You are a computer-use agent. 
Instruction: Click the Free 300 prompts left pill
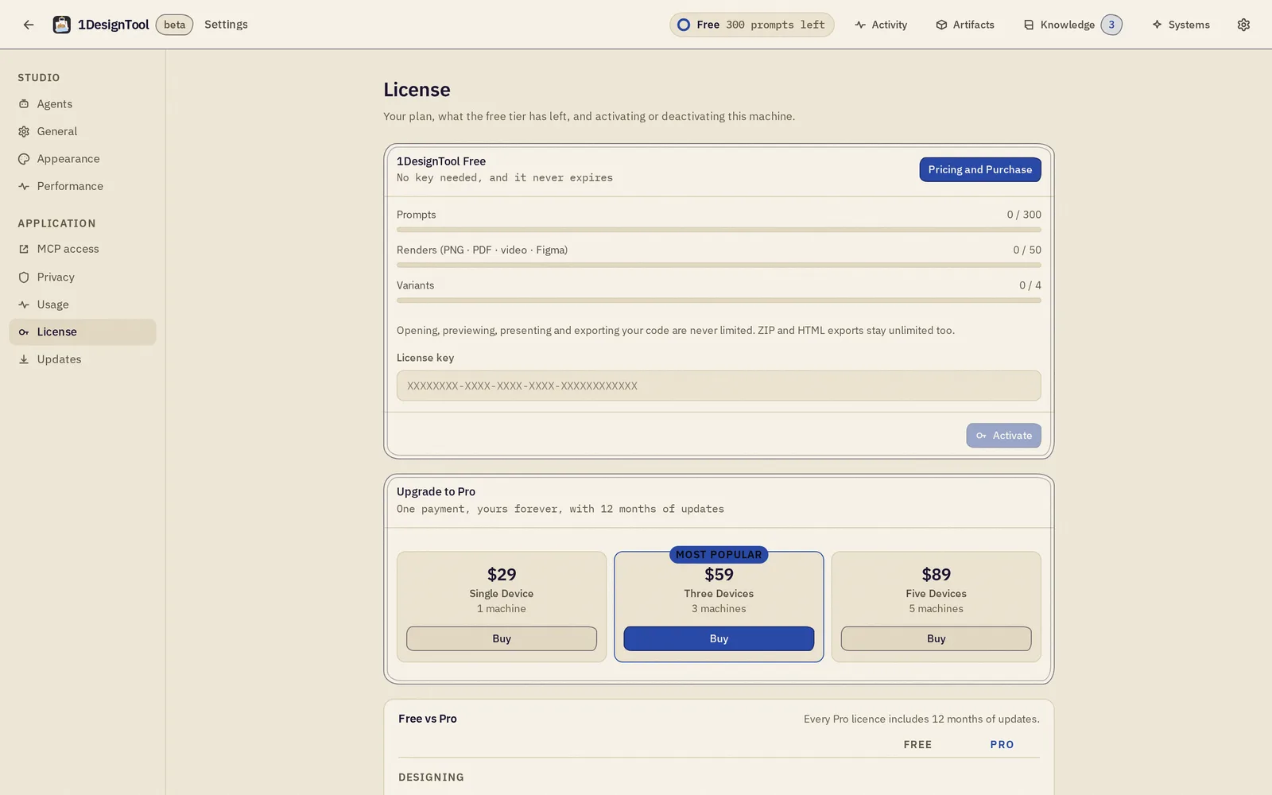pyautogui.click(x=752, y=25)
